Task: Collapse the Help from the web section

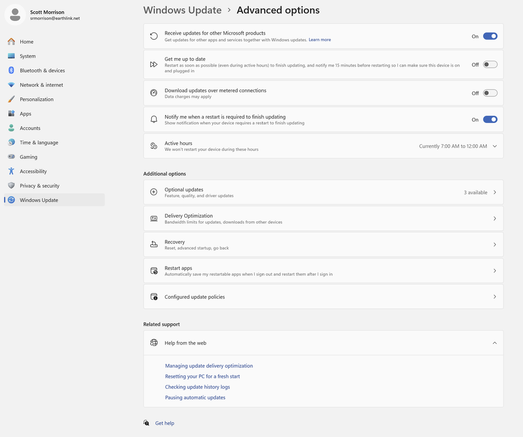Action: tap(495, 343)
